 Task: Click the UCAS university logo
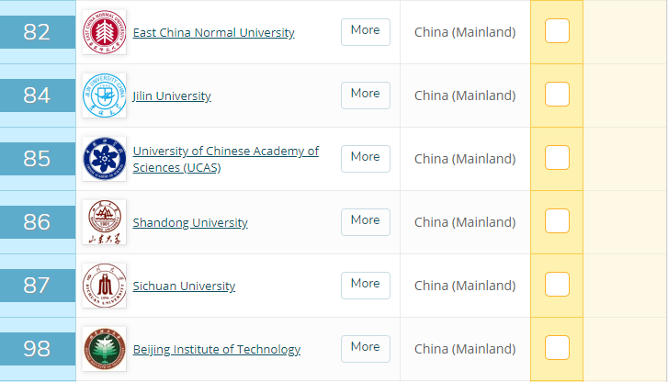[104, 159]
